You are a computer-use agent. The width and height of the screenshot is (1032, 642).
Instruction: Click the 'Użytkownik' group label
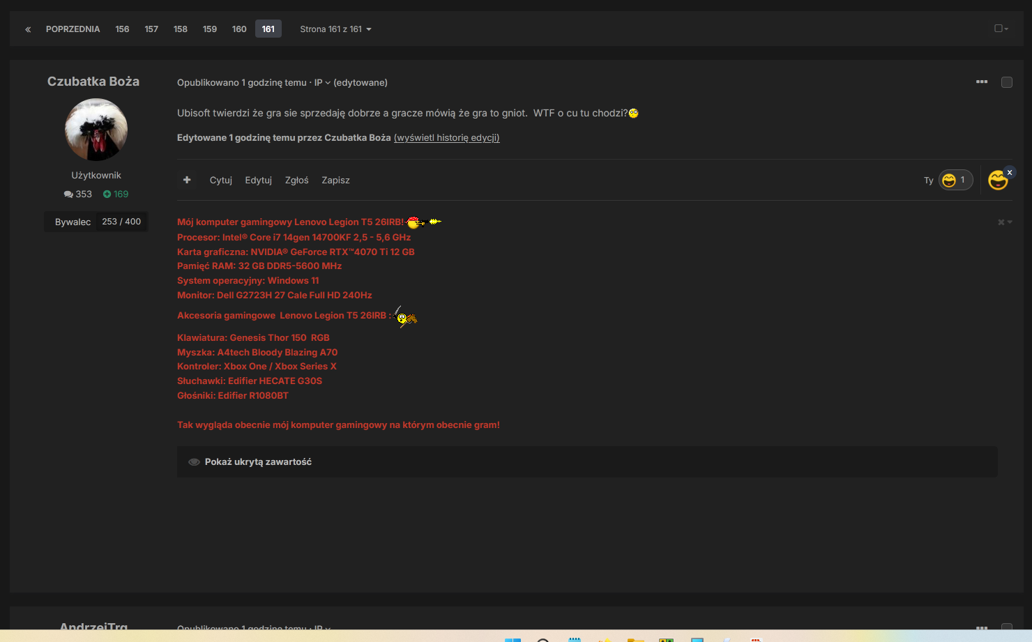[x=96, y=176]
